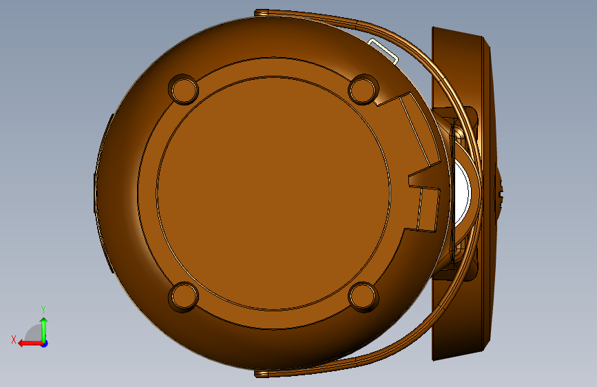Click the red X axis arrow on triad
597x387 pixels.
pos(30,344)
